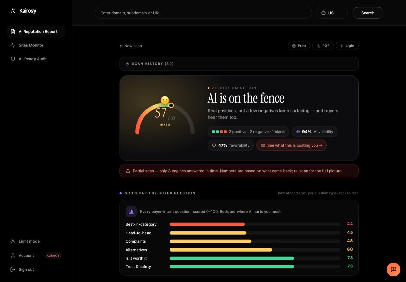The height and width of the screenshot is (282, 406).
Task: Click the AGENCY plan badge
Action: point(53,256)
